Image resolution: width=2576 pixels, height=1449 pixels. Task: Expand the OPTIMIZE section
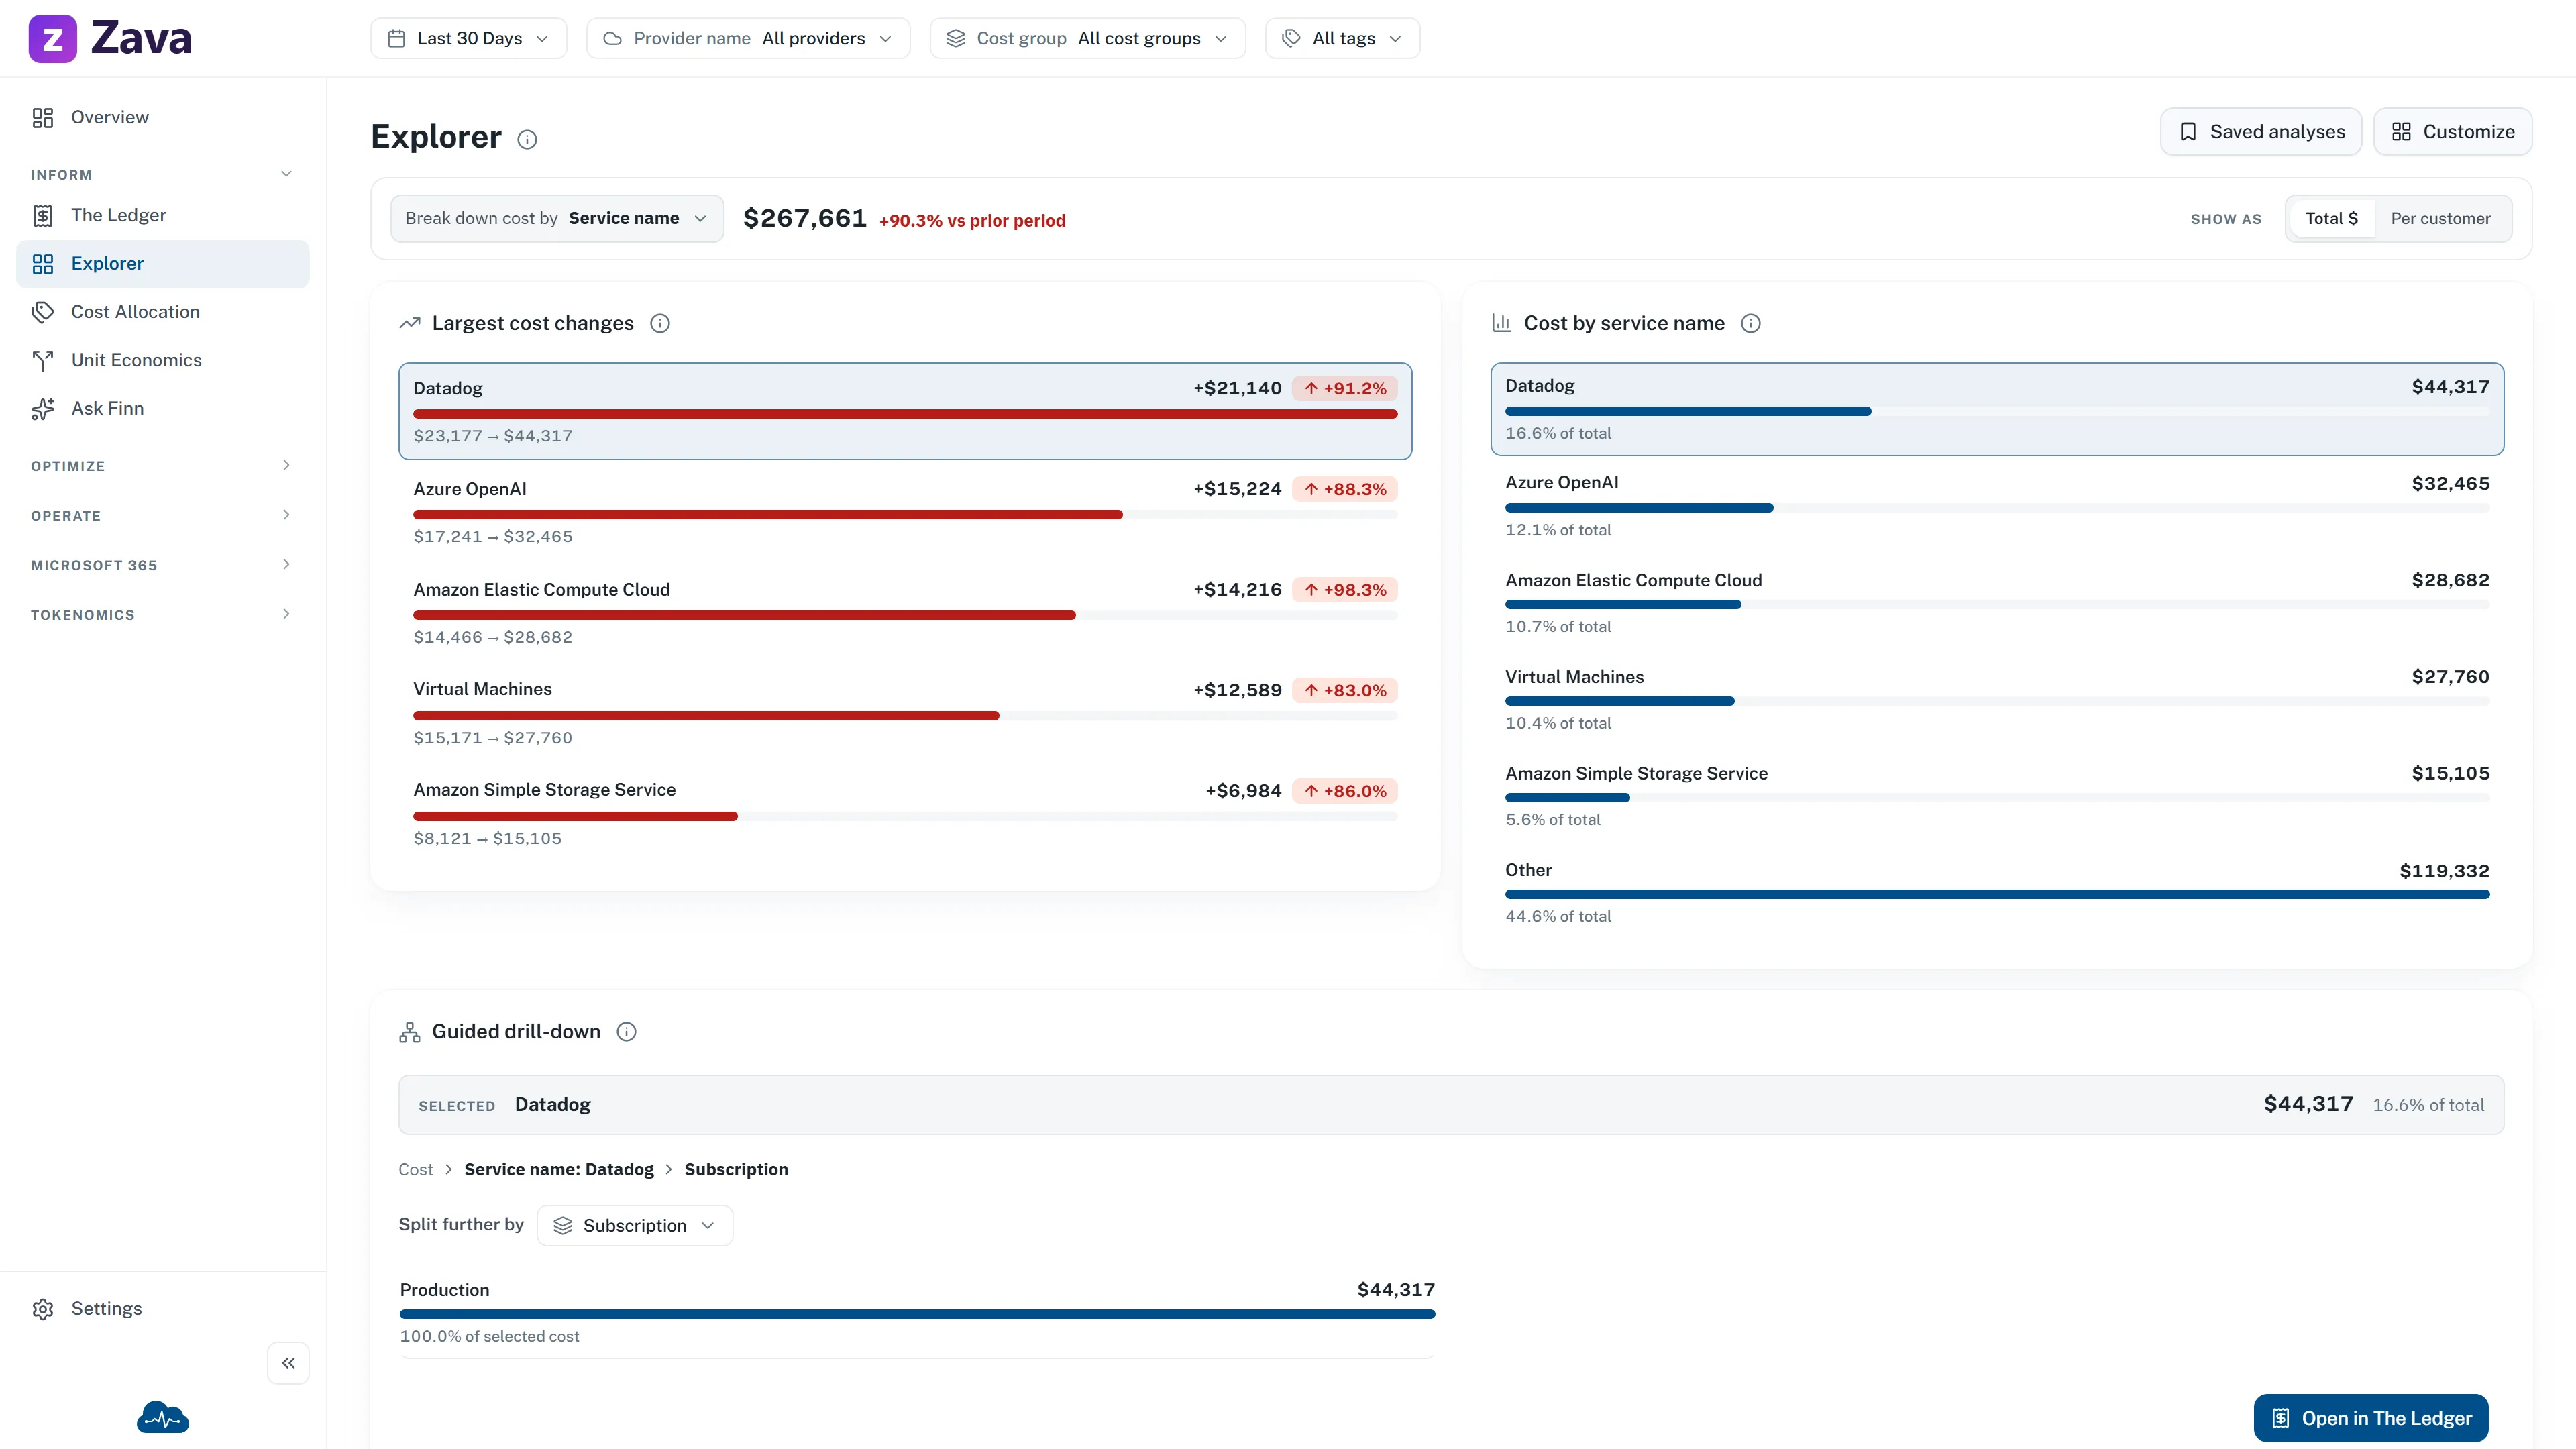163,466
